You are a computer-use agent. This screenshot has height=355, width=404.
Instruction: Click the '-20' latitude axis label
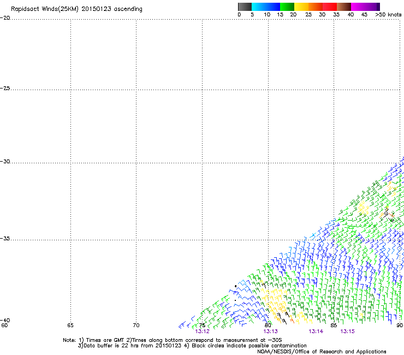point(5,18)
